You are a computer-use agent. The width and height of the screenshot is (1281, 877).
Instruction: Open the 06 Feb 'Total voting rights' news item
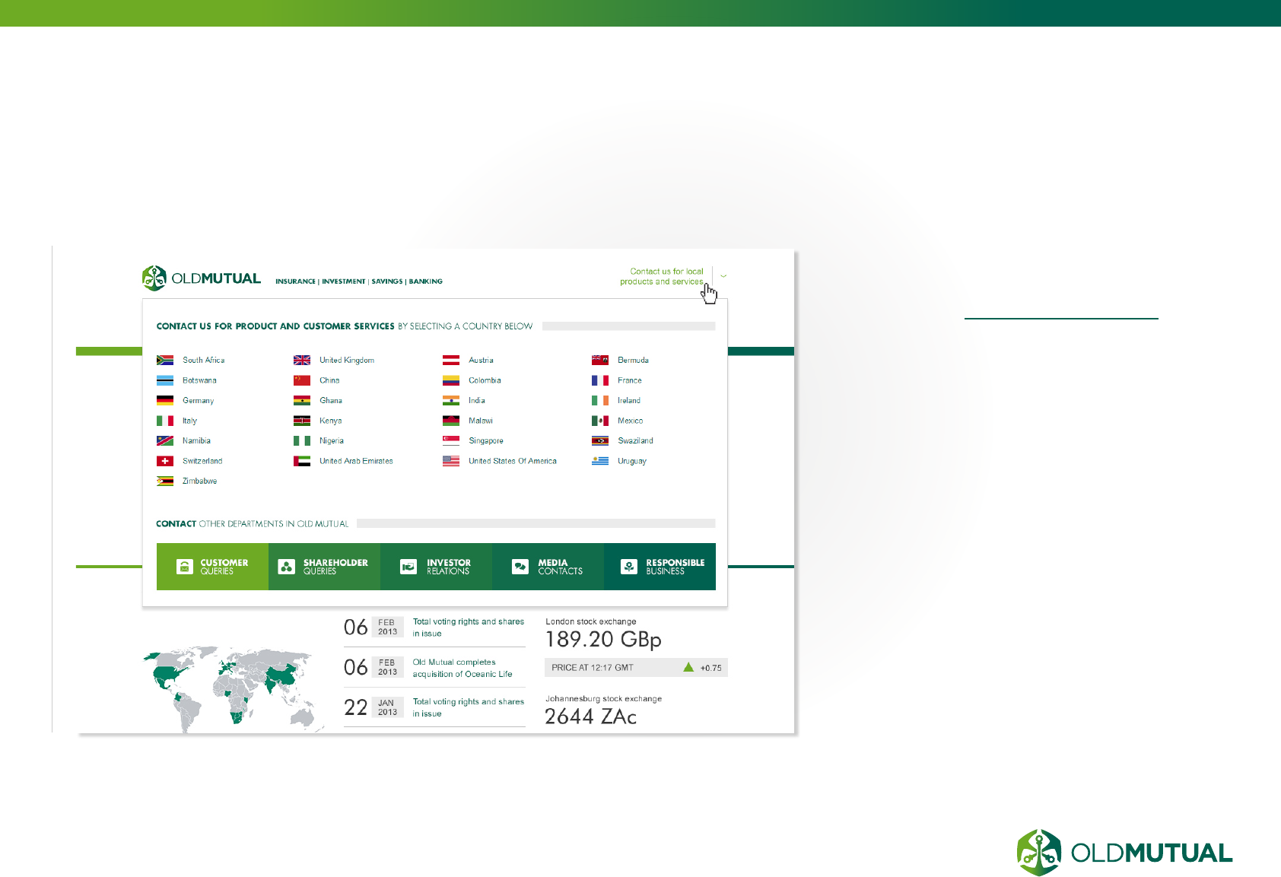pyautogui.click(x=469, y=628)
